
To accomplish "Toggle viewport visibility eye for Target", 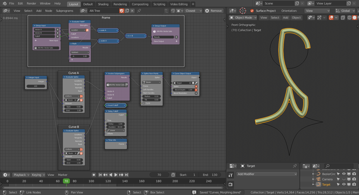I will pos(344,185).
